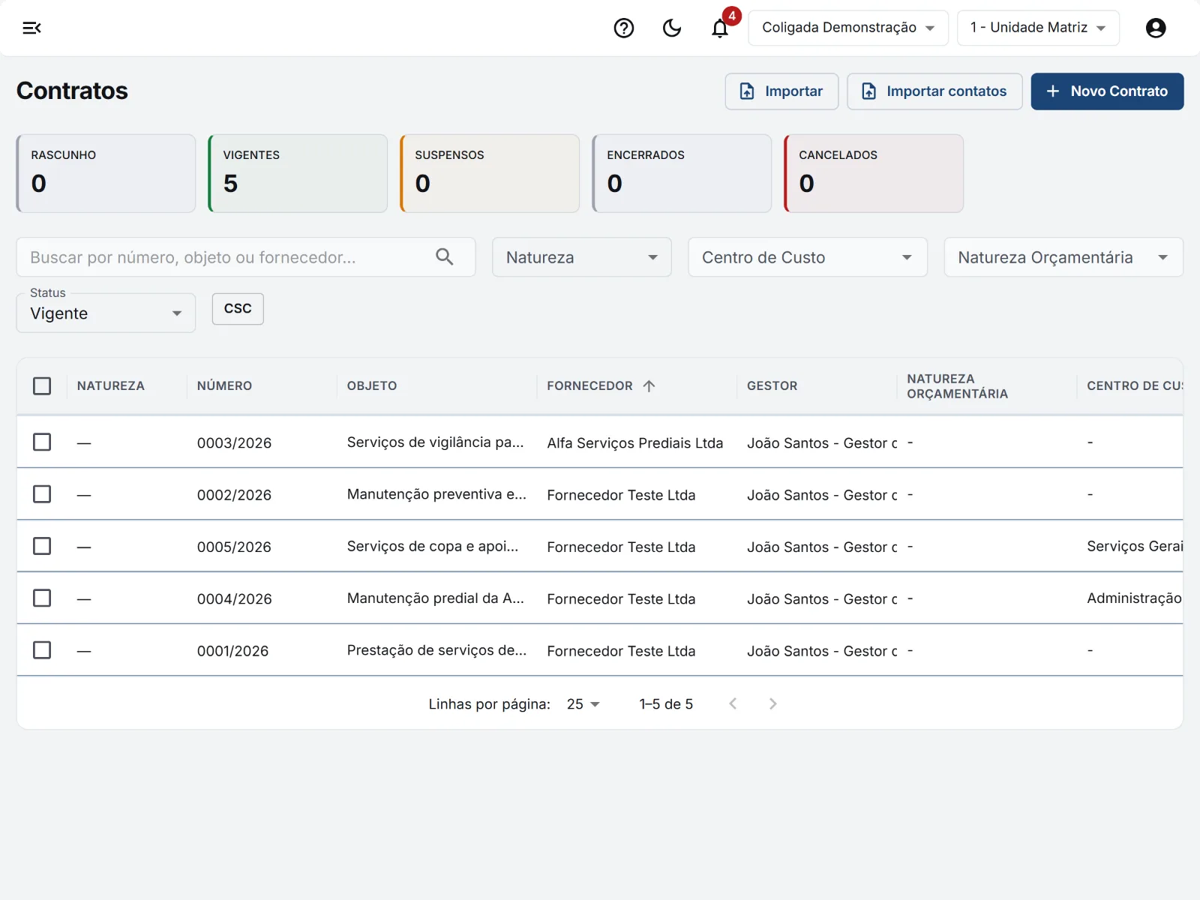Filter by the Suspensos status card
Viewport: 1200px width, 900px height.
[x=490, y=173]
